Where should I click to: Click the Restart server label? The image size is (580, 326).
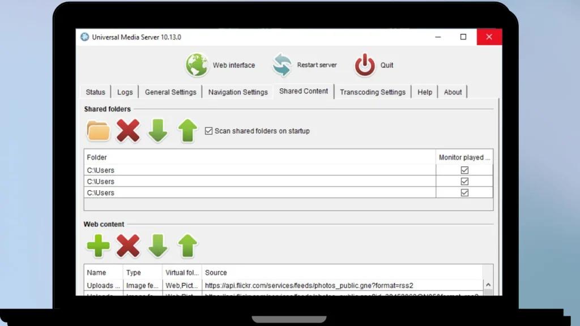tap(317, 65)
